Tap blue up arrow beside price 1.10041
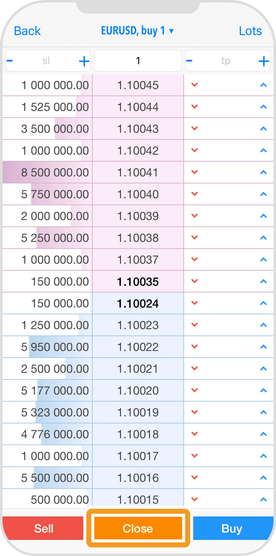 coord(263,172)
